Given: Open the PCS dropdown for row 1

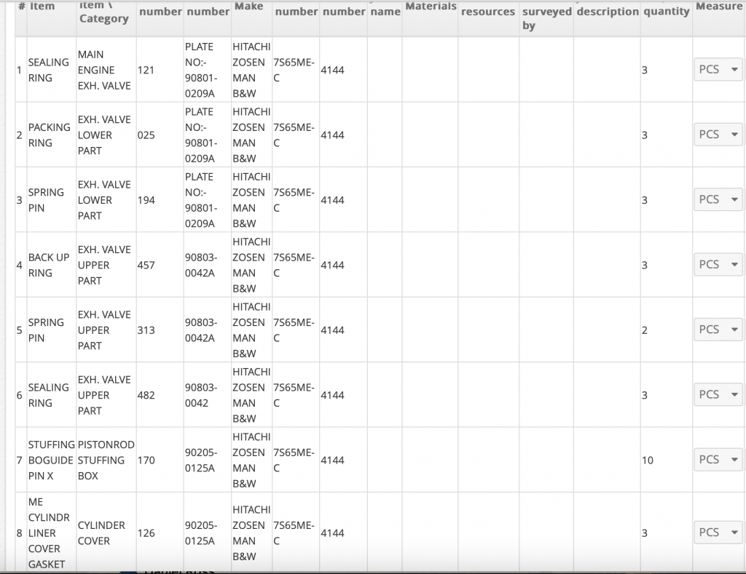Looking at the screenshot, I should click(x=718, y=70).
